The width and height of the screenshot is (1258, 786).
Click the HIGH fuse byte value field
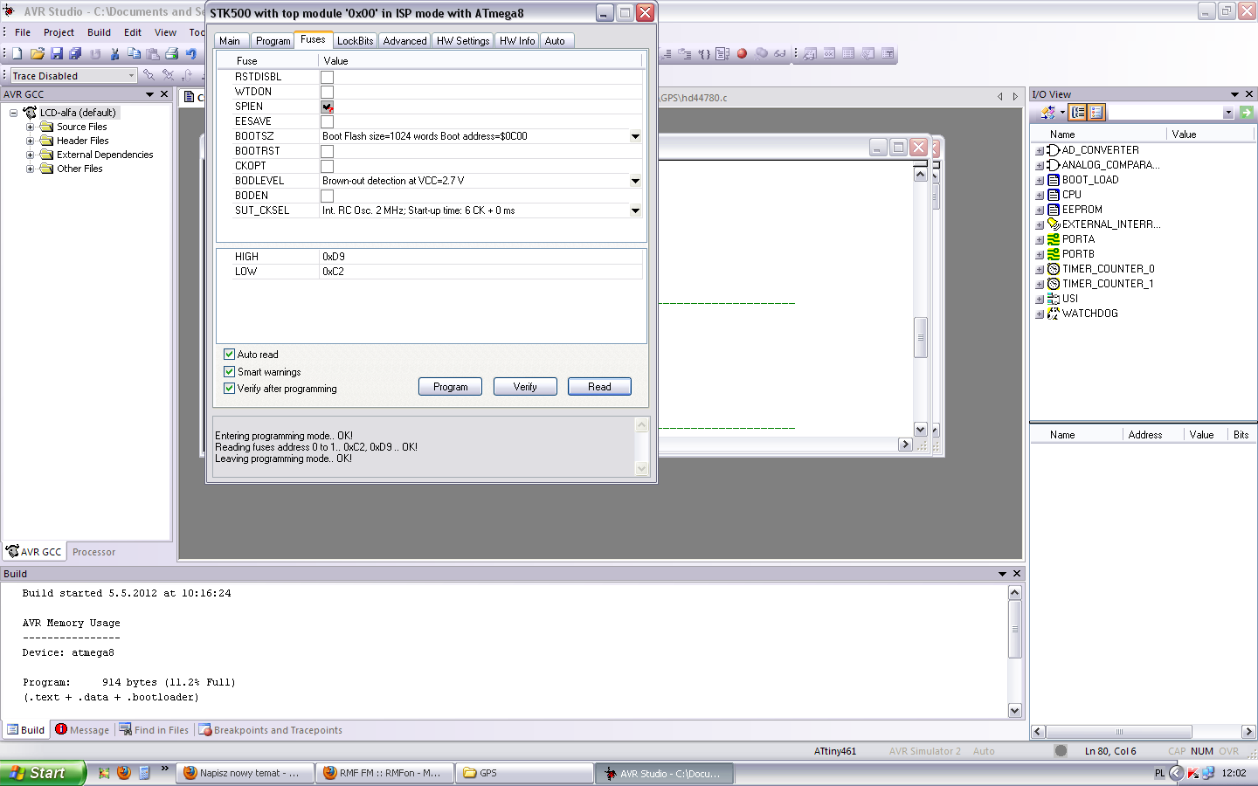480,257
